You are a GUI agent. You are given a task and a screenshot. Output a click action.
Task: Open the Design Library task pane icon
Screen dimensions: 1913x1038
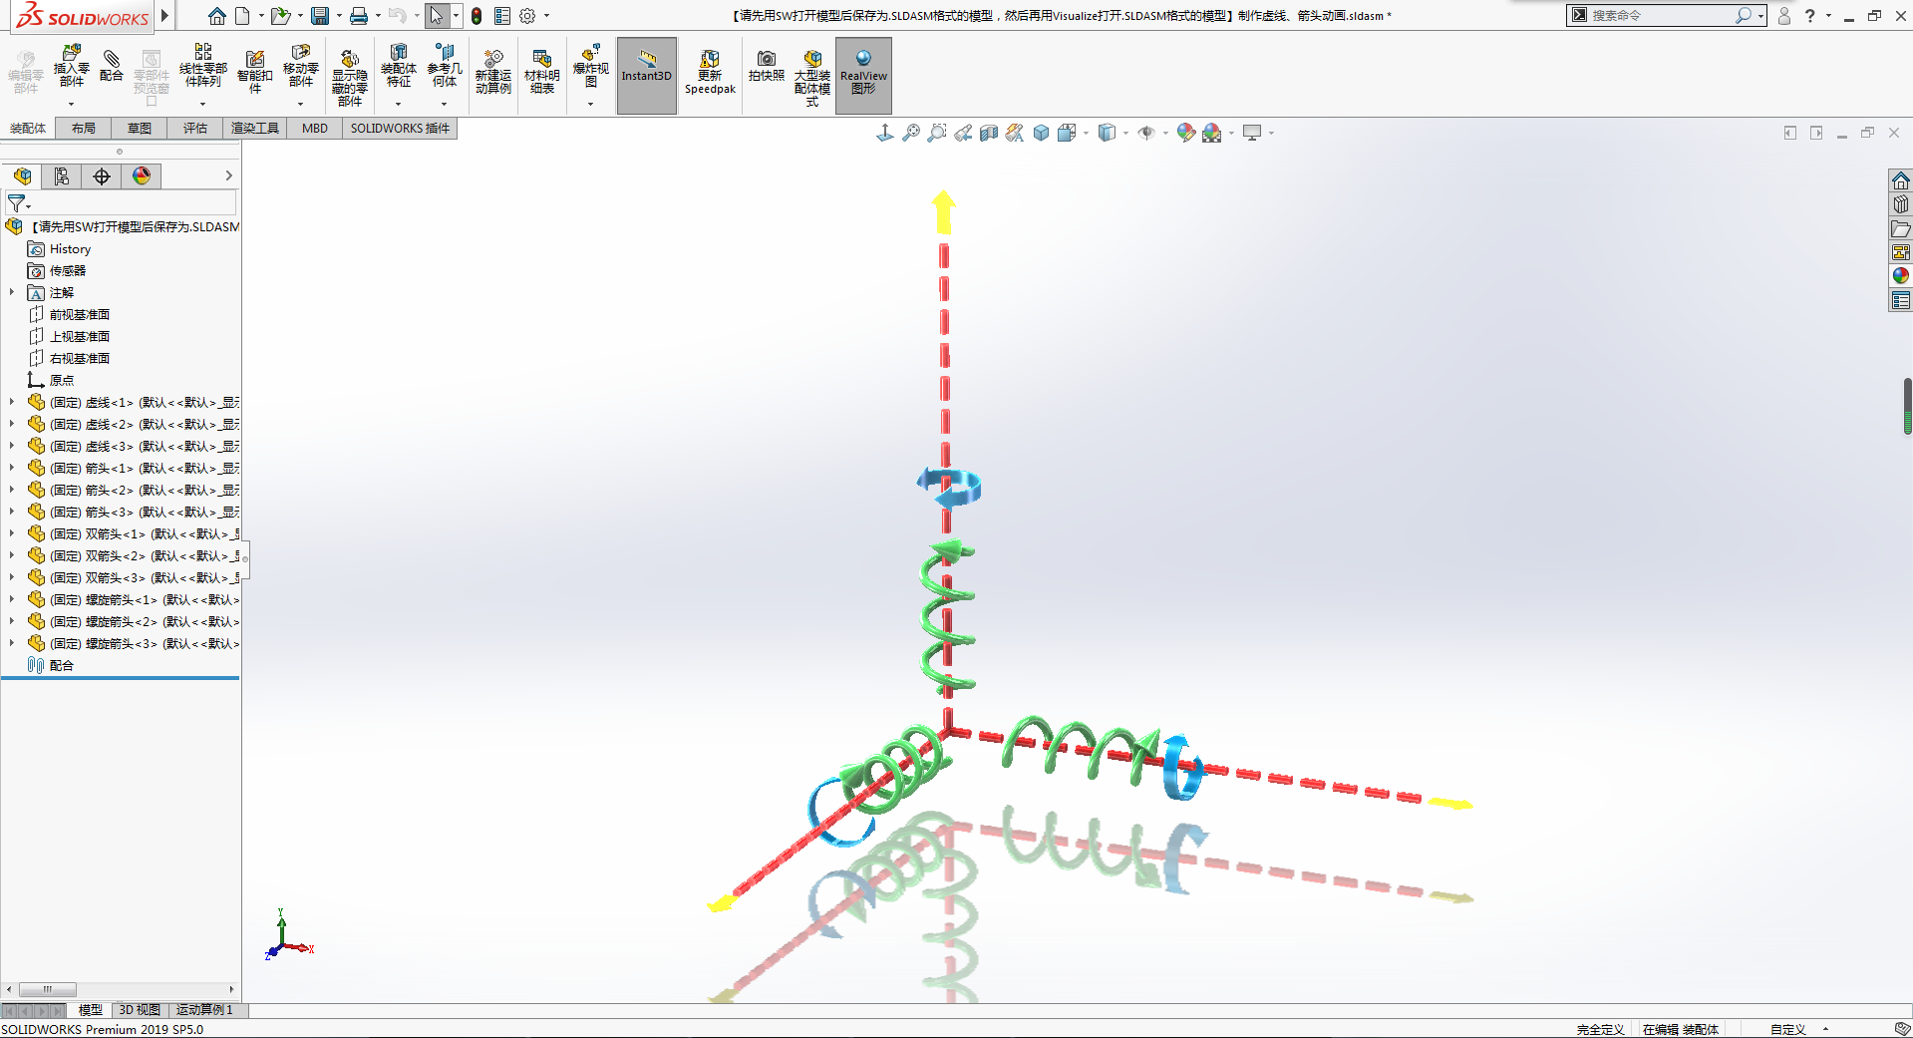click(1901, 204)
